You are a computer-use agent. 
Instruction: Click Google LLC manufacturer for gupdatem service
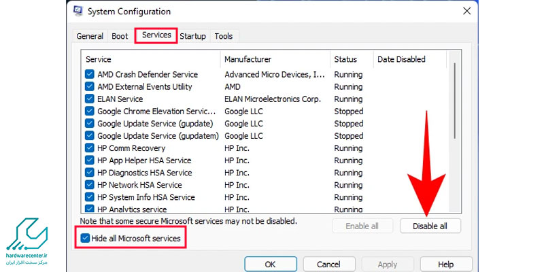243,136
